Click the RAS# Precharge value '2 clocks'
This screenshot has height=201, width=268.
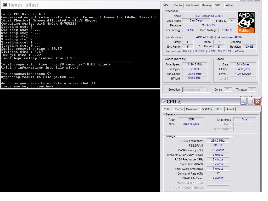218,159
